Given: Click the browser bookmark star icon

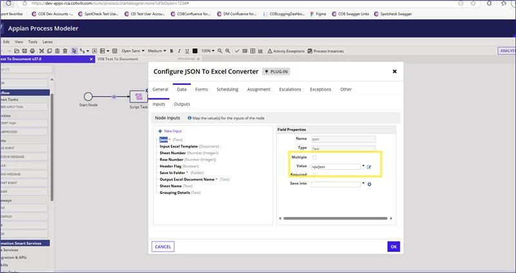Looking at the screenshot, I should tap(473, 3).
